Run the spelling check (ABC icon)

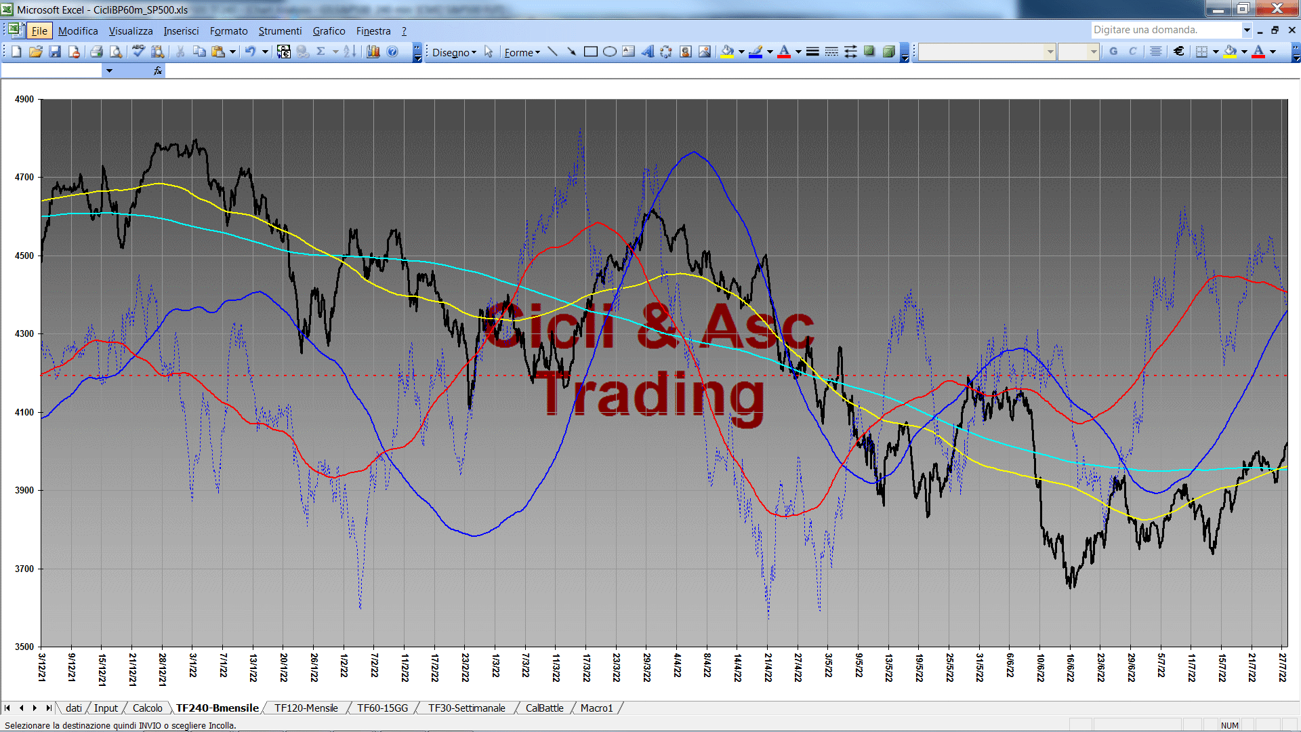[x=138, y=52]
